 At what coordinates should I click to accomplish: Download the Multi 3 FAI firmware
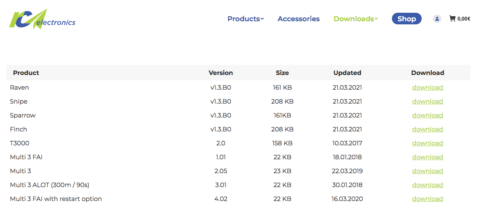(427, 157)
